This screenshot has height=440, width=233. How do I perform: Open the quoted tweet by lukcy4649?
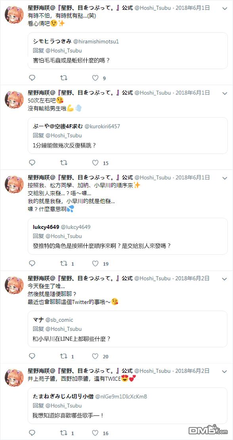(x=128, y=236)
